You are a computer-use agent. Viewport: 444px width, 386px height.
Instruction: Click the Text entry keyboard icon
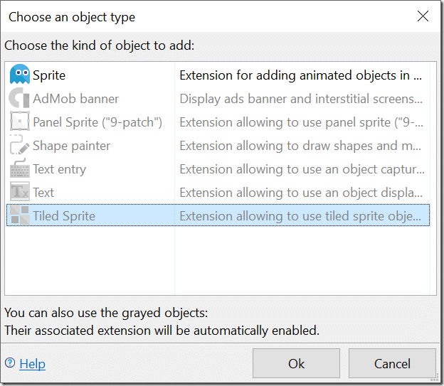[x=19, y=168]
